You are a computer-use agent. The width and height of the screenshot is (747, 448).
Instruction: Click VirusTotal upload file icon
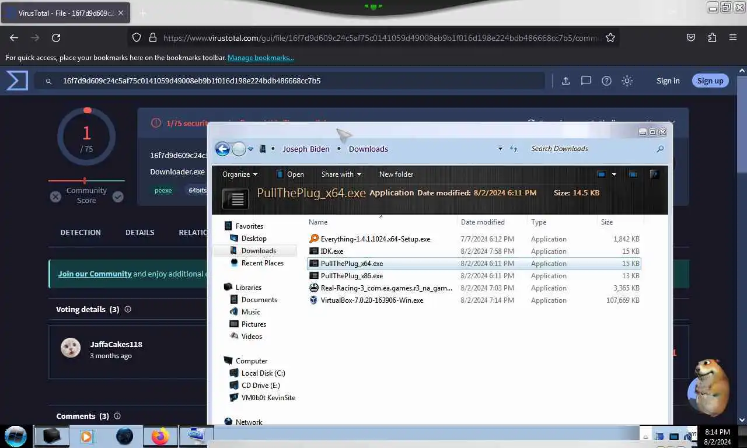click(566, 81)
